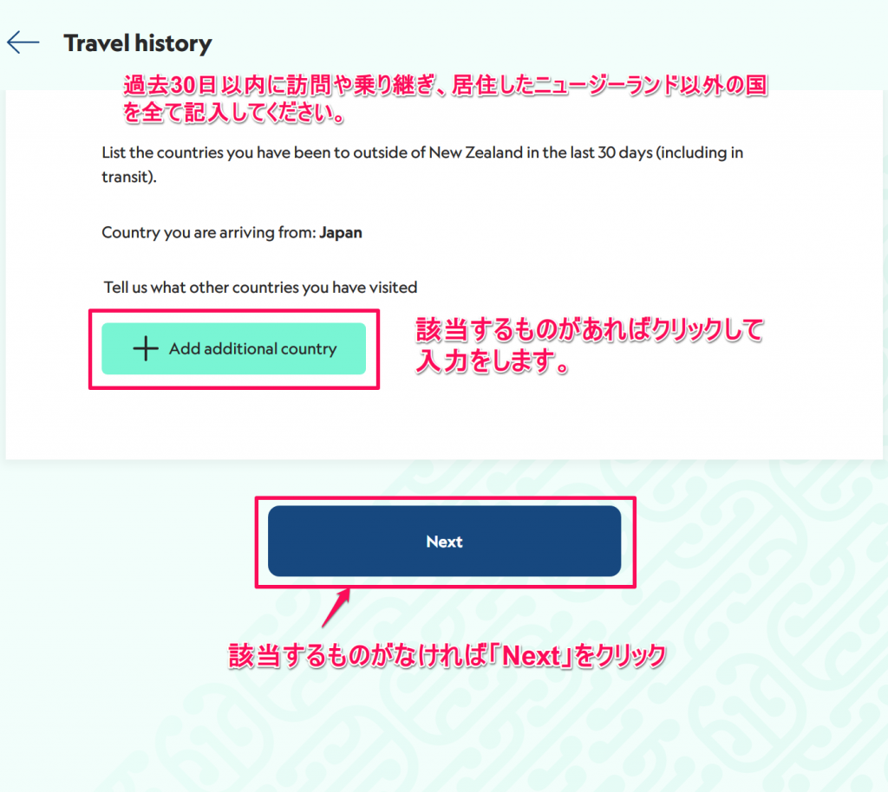888x792 pixels.
Task: Click the quoted 「Next」 in the bottom note
Action: tap(531, 656)
